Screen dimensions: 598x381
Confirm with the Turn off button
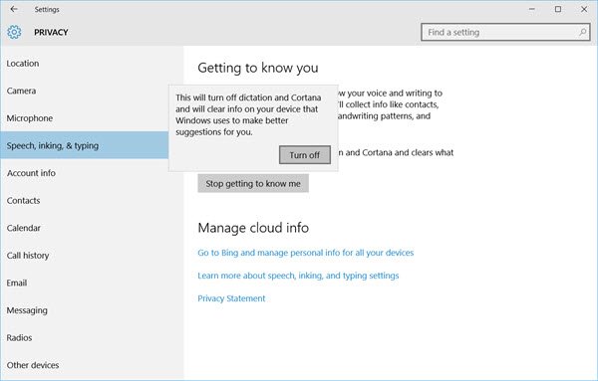(x=305, y=155)
